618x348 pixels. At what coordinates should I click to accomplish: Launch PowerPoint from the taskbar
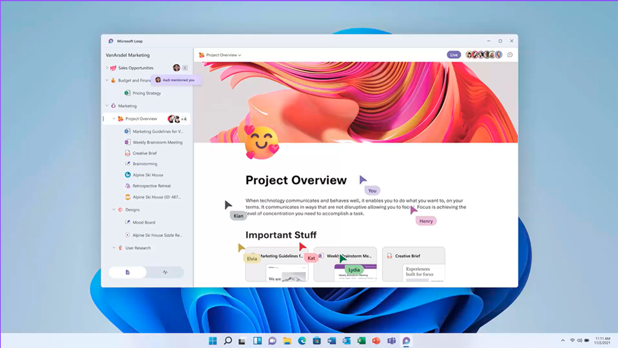click(x=376, y=341)
